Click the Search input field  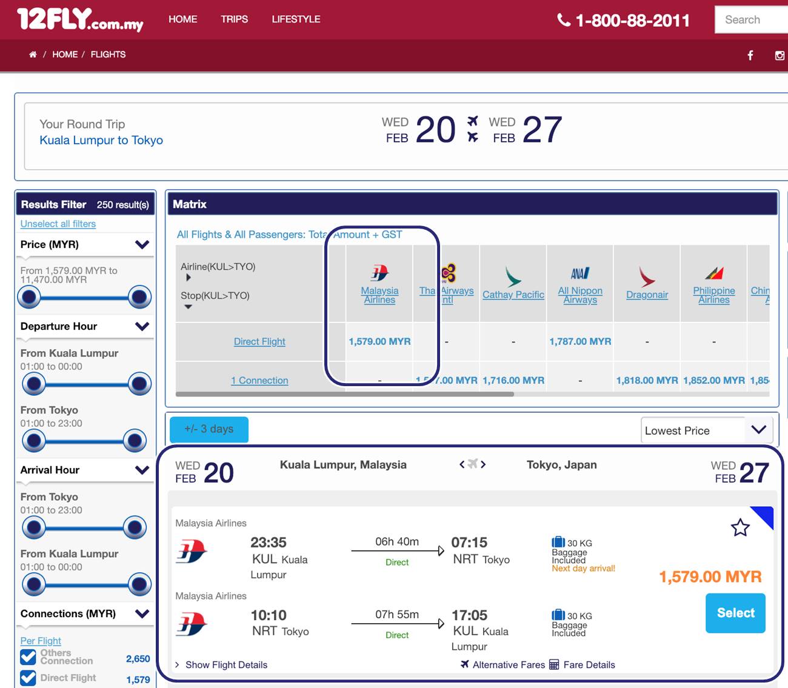[752, 19]
